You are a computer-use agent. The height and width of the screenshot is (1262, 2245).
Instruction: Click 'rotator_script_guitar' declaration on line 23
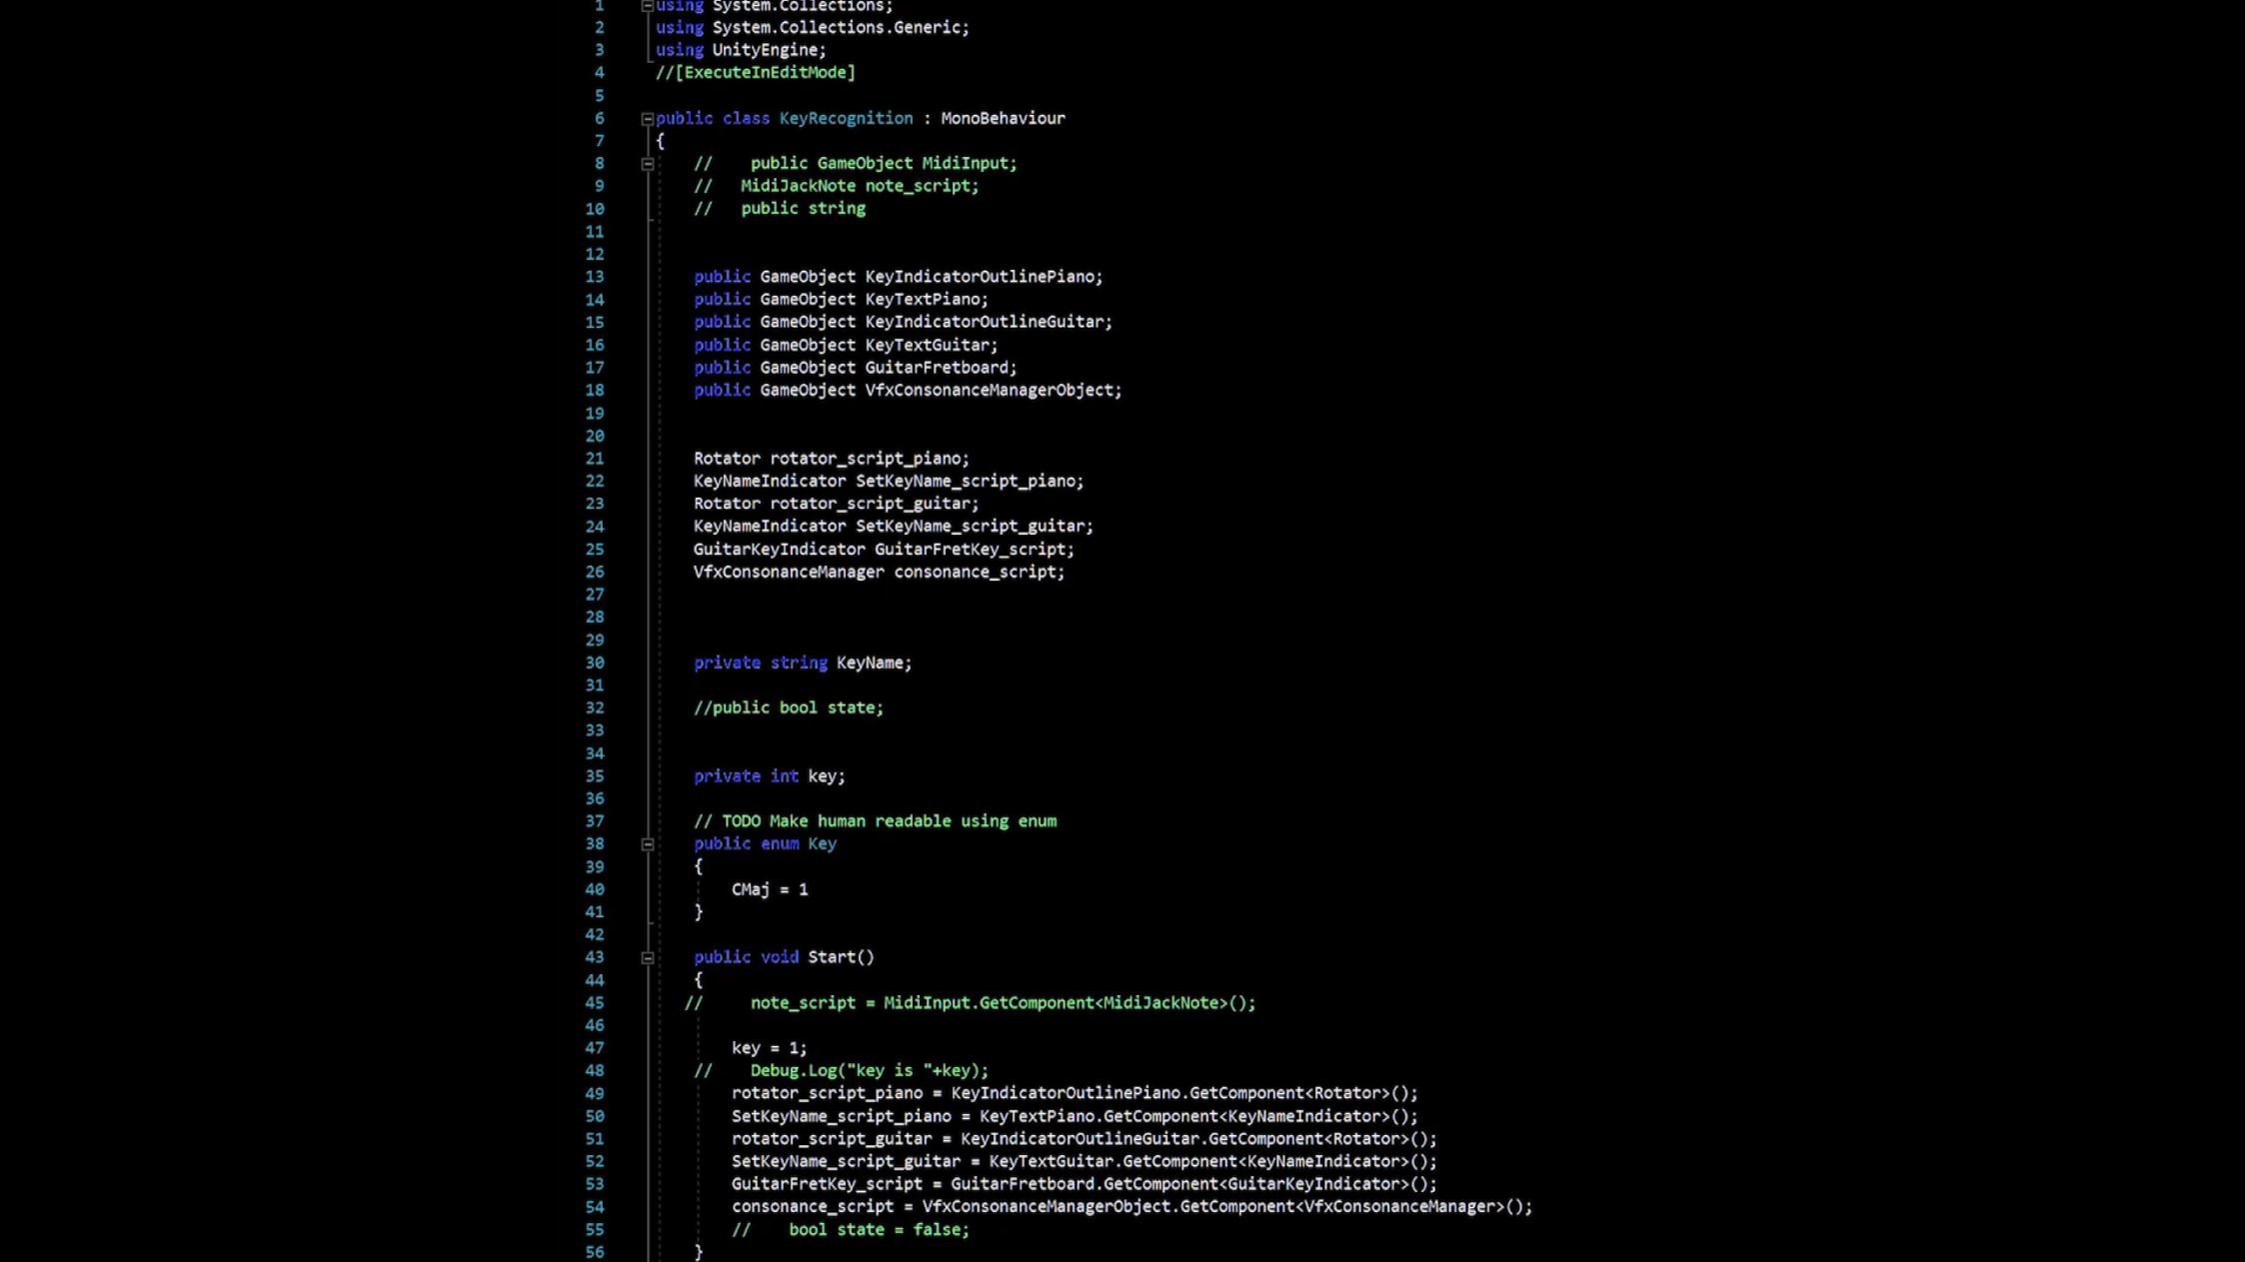click(870, 504)
